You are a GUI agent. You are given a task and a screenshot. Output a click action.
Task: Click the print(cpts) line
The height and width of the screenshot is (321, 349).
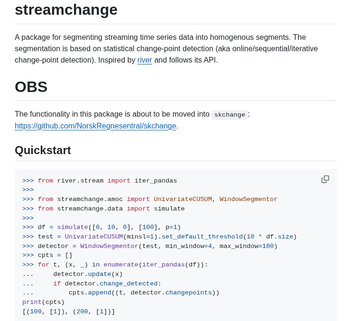tap(43, 302)
